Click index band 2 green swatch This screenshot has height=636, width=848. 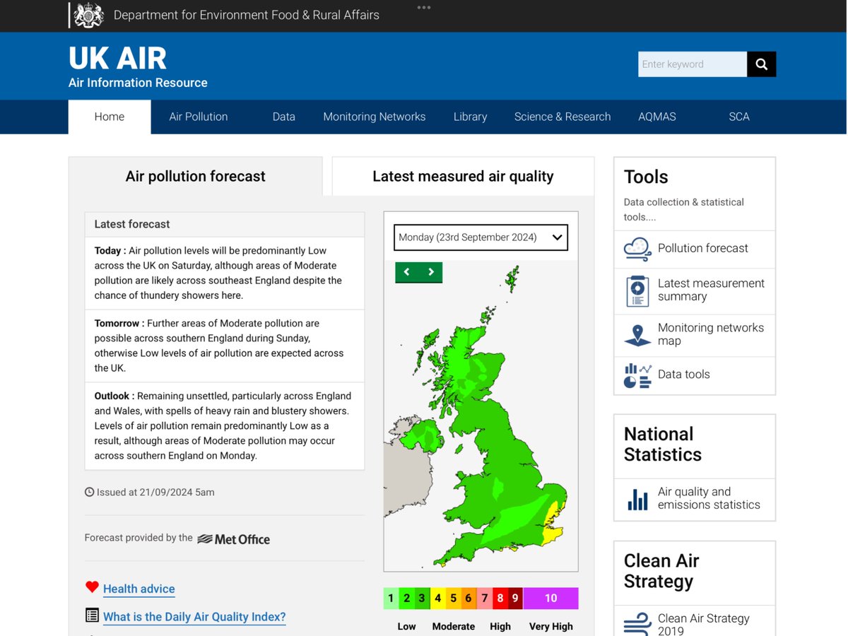(x=406, y=599)
